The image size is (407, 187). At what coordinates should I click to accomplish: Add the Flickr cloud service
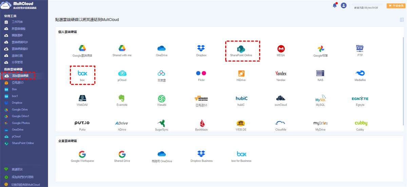click(x=201, y=73)
